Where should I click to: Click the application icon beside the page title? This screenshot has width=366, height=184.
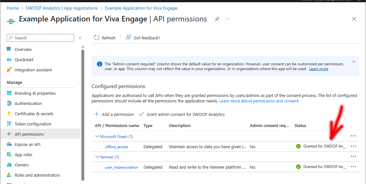click(x=11, y=21)
